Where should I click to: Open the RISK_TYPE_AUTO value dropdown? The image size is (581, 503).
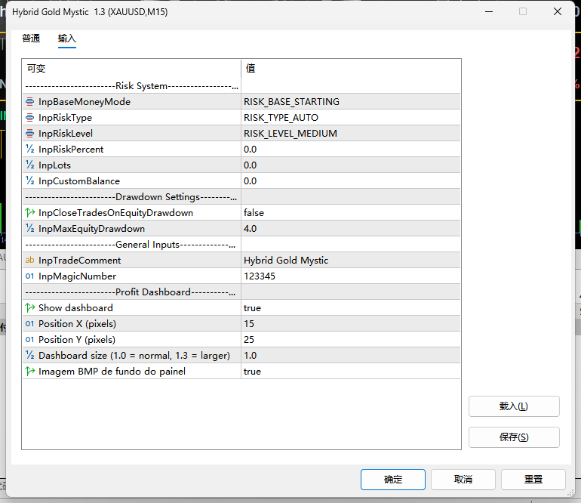pyautogui.click(x=351, y=118)
